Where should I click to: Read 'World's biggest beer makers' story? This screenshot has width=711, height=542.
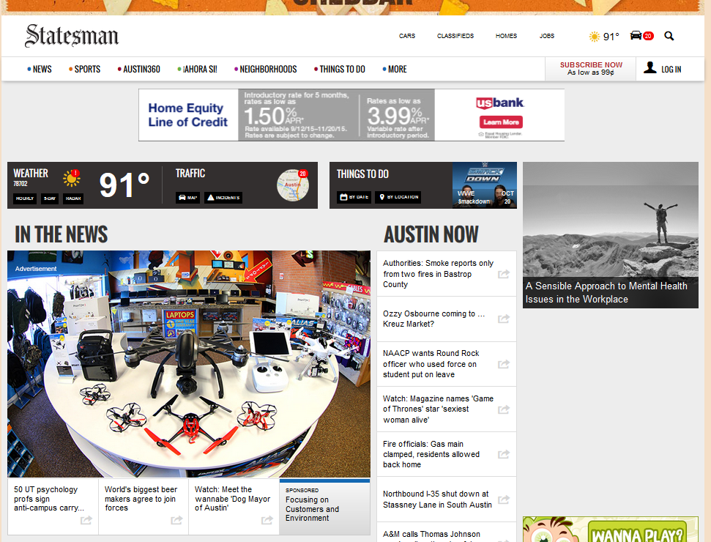click(141, 499)
